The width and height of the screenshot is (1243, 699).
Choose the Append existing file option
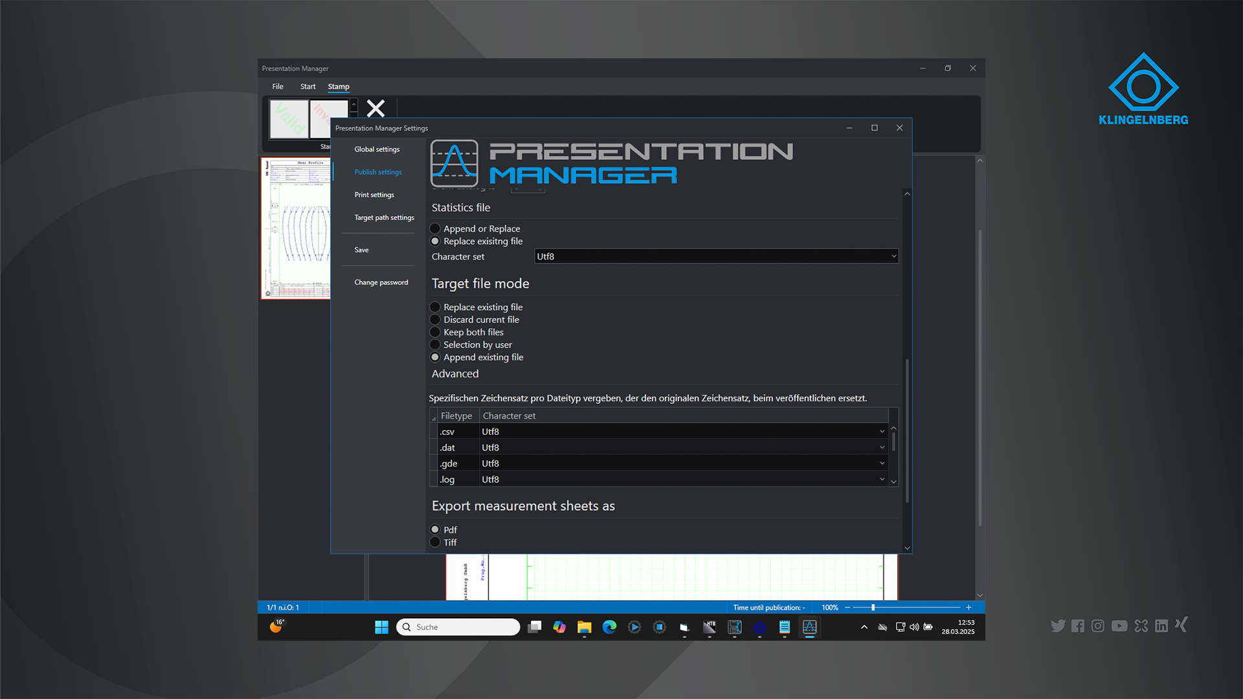tap(435, 357)
